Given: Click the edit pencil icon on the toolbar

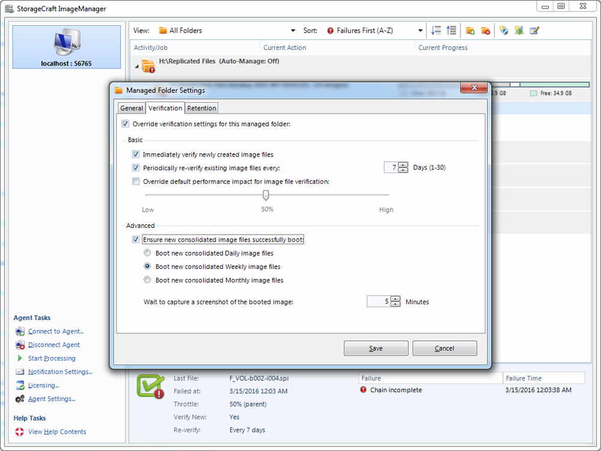Looking at the screenshot, I should 534,30.
